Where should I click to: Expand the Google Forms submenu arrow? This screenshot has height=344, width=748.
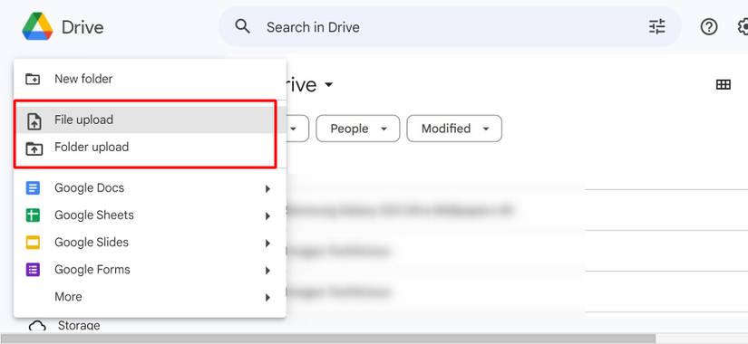pyautogui.click(x=267, y=270)
